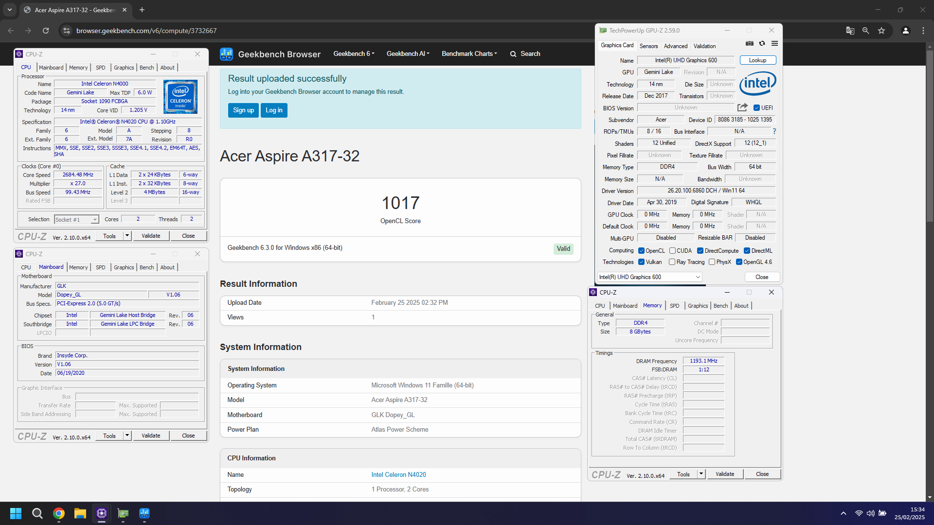
Task: Click the GPU-Z screenshot camera icon
Action: pos(750,44)
